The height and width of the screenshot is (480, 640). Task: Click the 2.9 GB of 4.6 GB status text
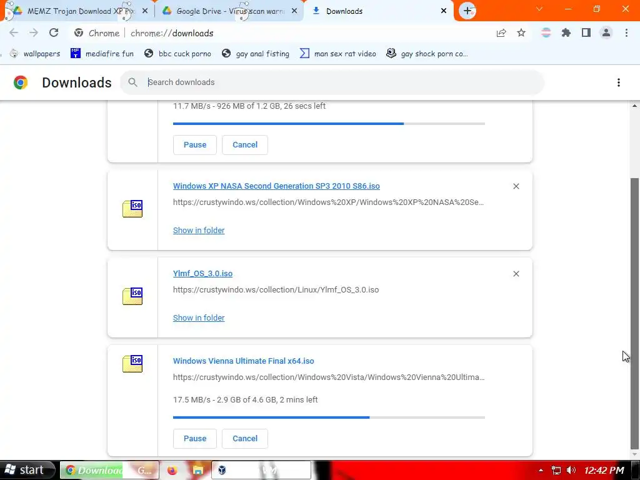(x=245, y=400)
